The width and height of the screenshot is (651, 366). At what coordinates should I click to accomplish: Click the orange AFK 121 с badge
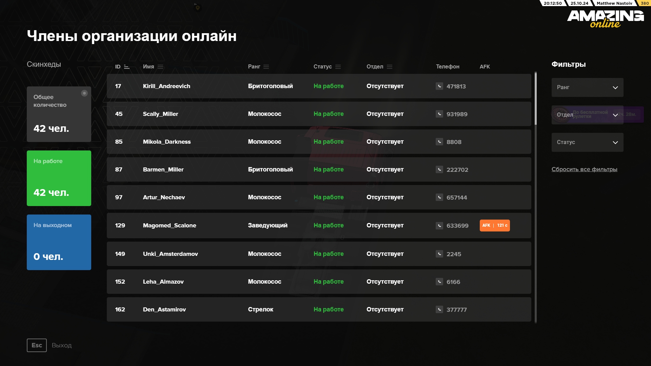pos(495,225)
